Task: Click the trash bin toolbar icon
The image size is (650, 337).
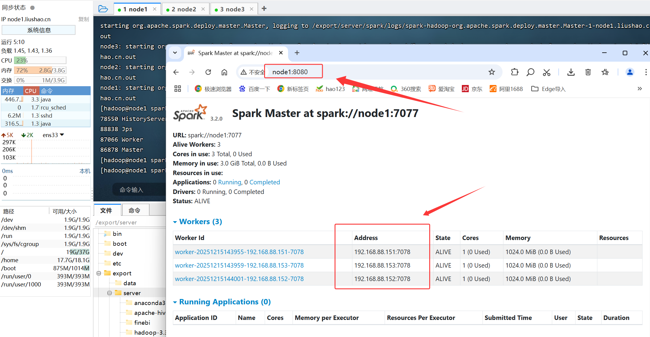Action: coord(588,72)
